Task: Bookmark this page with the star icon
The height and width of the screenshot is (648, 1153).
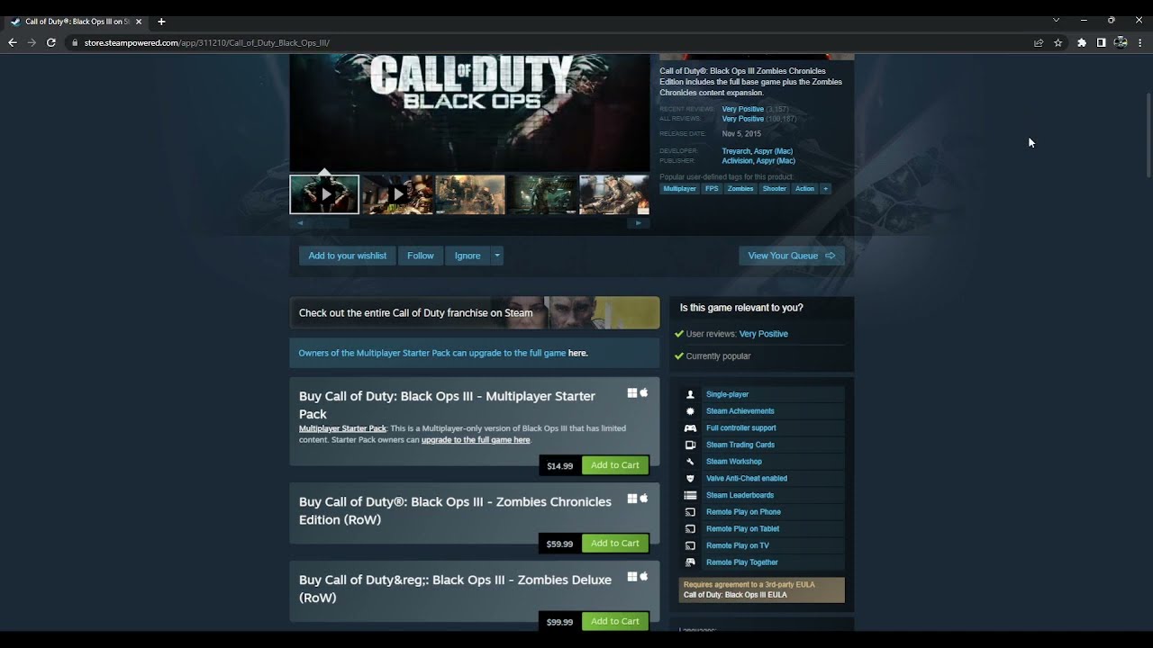Action: click(x=1058, y=42)
